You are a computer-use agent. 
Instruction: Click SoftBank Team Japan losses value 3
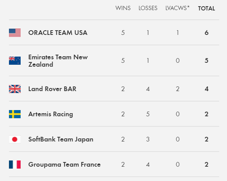click(148, 140)
